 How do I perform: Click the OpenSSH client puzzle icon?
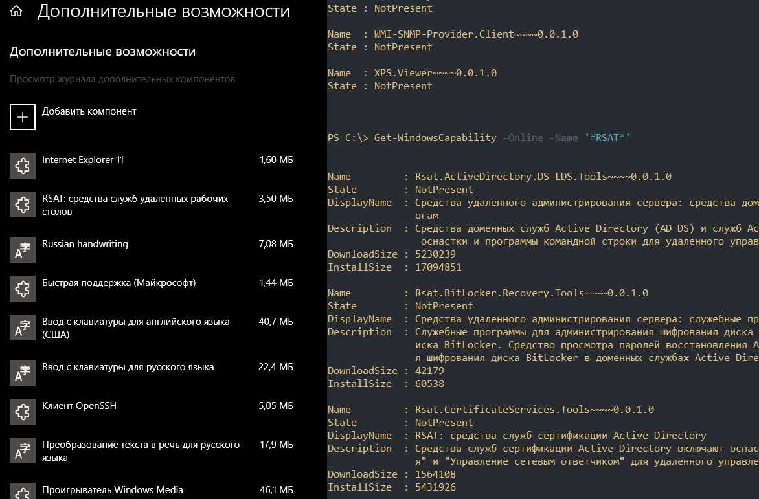point(23,412)
